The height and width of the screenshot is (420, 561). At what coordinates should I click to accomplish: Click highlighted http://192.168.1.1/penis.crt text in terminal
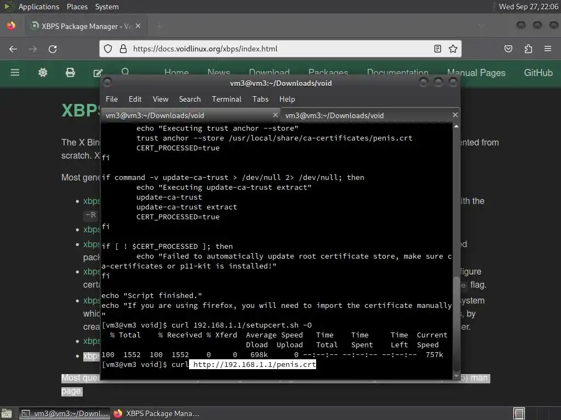pyautogui.click(x=254, y=365)
